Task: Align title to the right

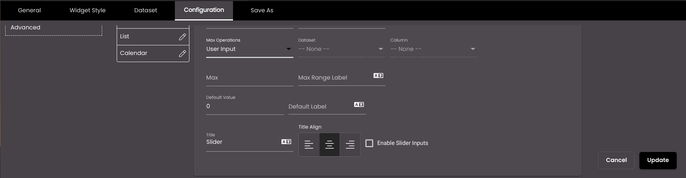Action: pos(350,145)
